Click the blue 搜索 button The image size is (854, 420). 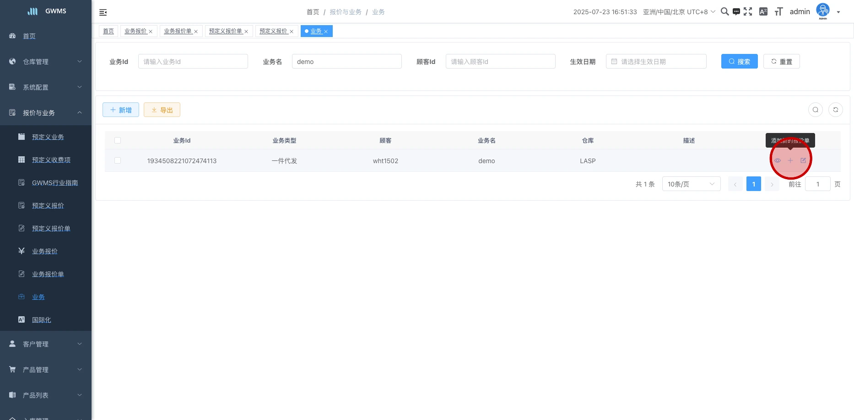click(739, 62)
